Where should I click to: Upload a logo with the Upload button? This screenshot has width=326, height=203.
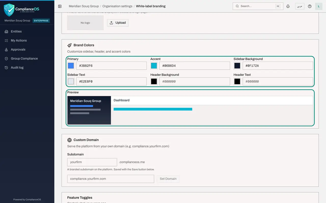pos(118,23)
